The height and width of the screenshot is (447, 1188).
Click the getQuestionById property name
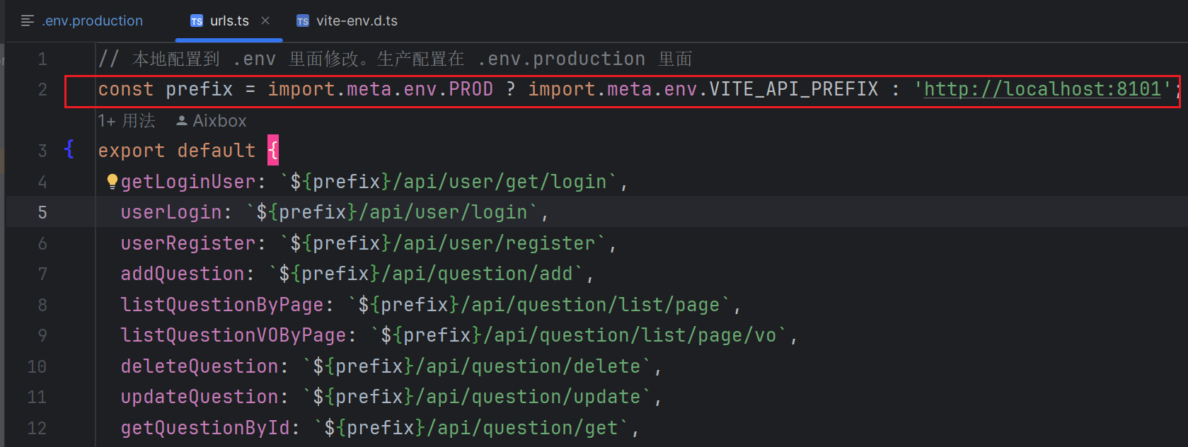click(x=205, y=428)
